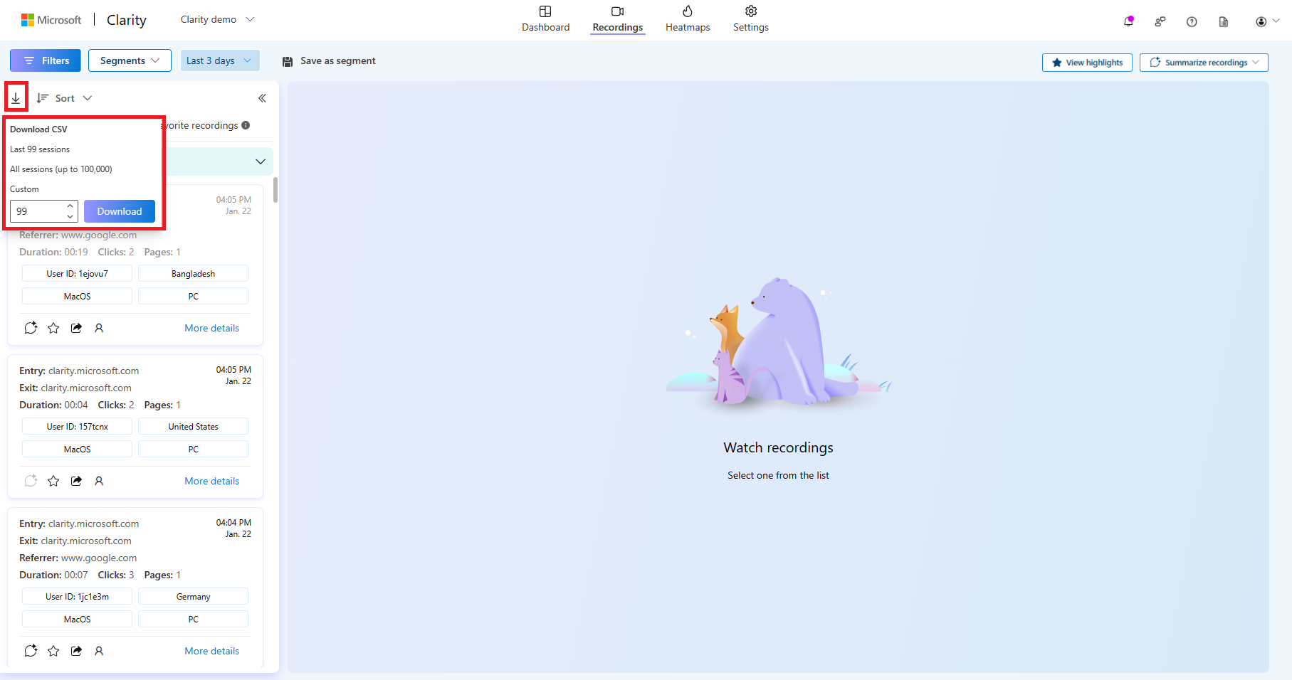Open More details for Bangladesh recording
This screenshot has height=680, width=1292.
tap(212, 328)
